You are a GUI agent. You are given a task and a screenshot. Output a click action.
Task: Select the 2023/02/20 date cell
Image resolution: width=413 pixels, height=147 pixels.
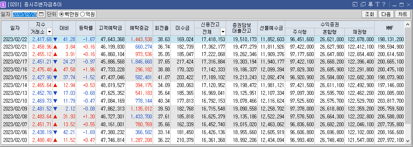[x=15, y=54]
